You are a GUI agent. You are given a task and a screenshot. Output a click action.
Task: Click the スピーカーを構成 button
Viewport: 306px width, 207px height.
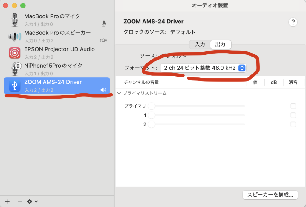(x=270, y=195)
